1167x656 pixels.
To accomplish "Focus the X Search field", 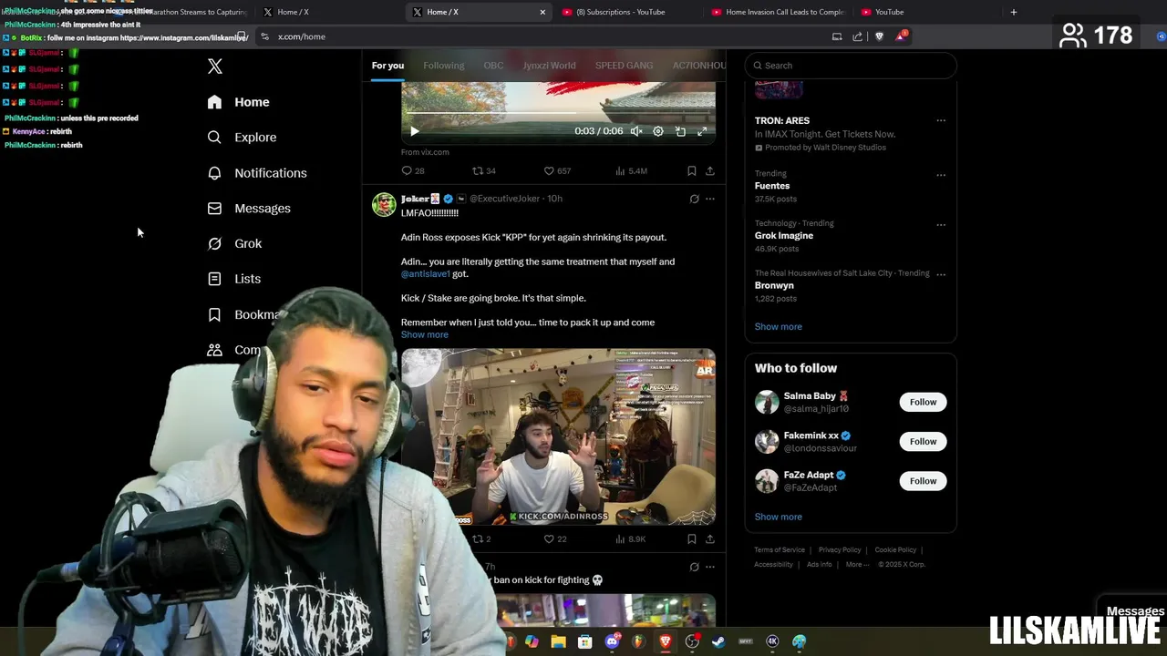I will point(851,66).
